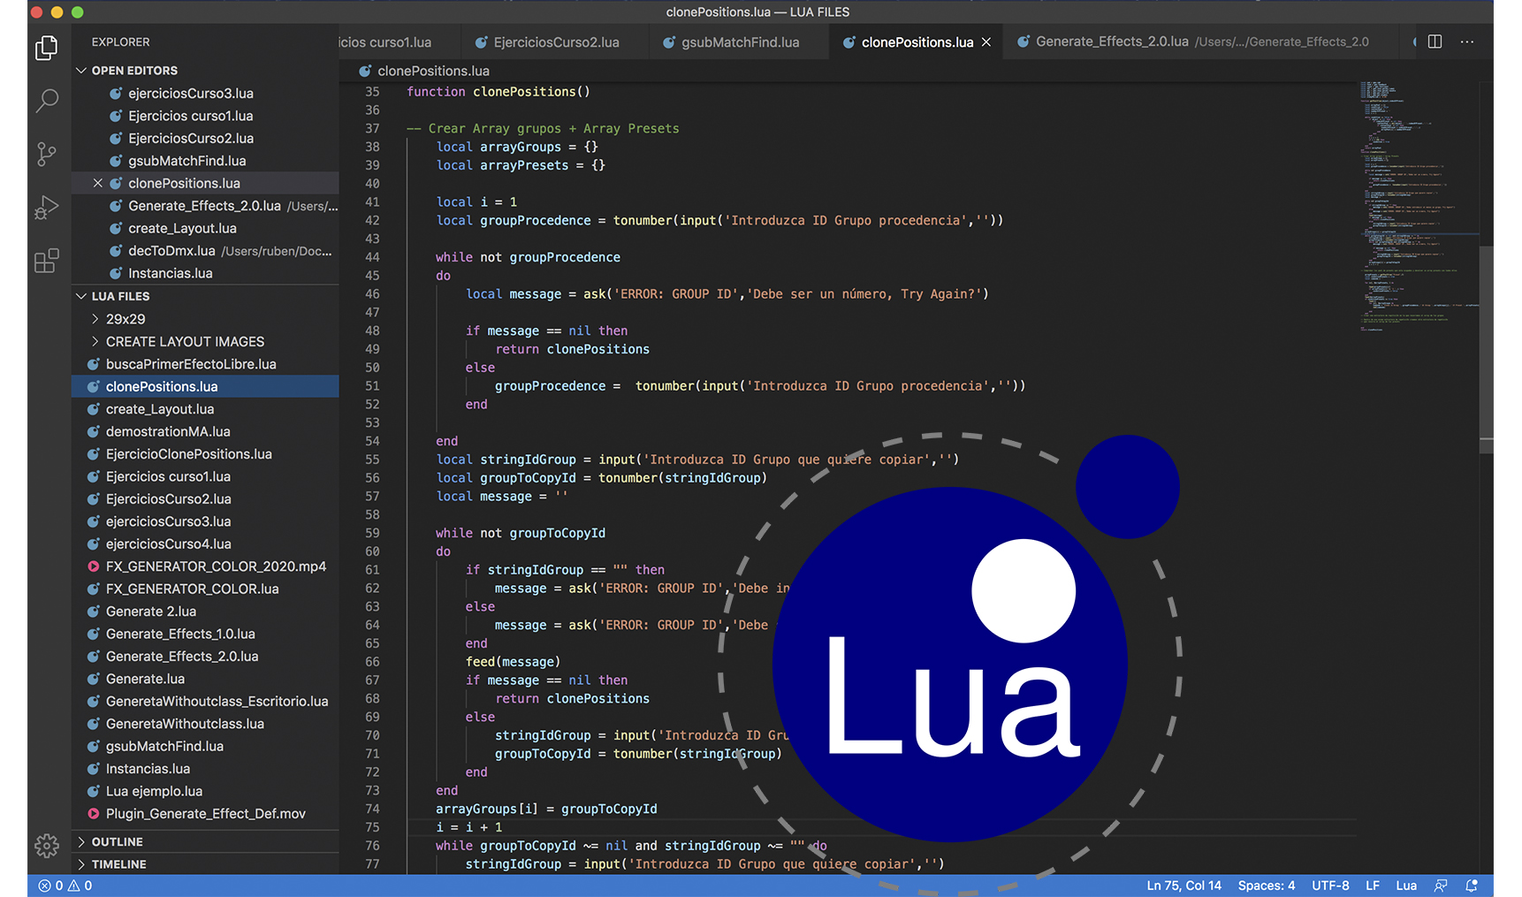Open the Extensions view icon
The image size is (1522, 897).
(47, 261)
